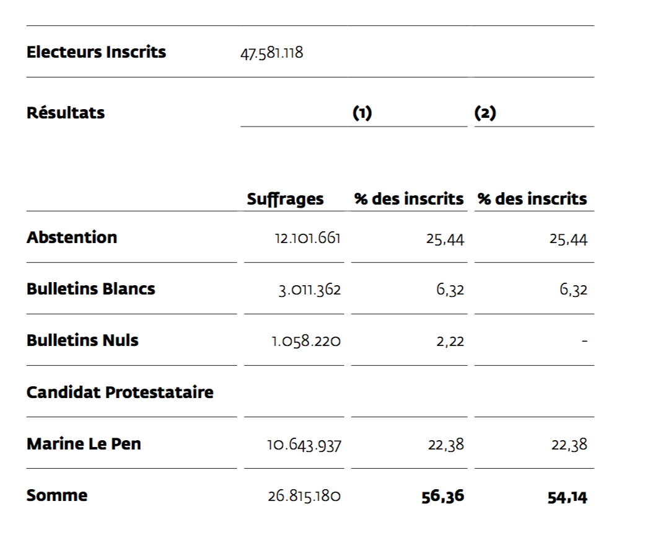Select the 47.581.118 registered voters value
Viewport: 645px width, 540px height.
coord(271,53)
